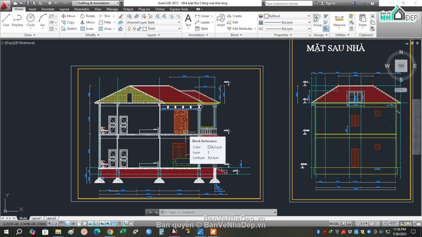Select the Line drawing tool
Image resolution: width=422 pixels, height=237 pixels.
[x=6, y=20]
